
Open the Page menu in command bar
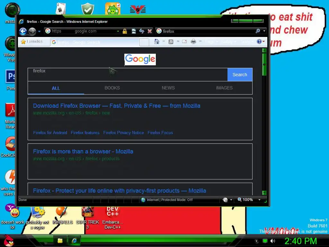211,41
